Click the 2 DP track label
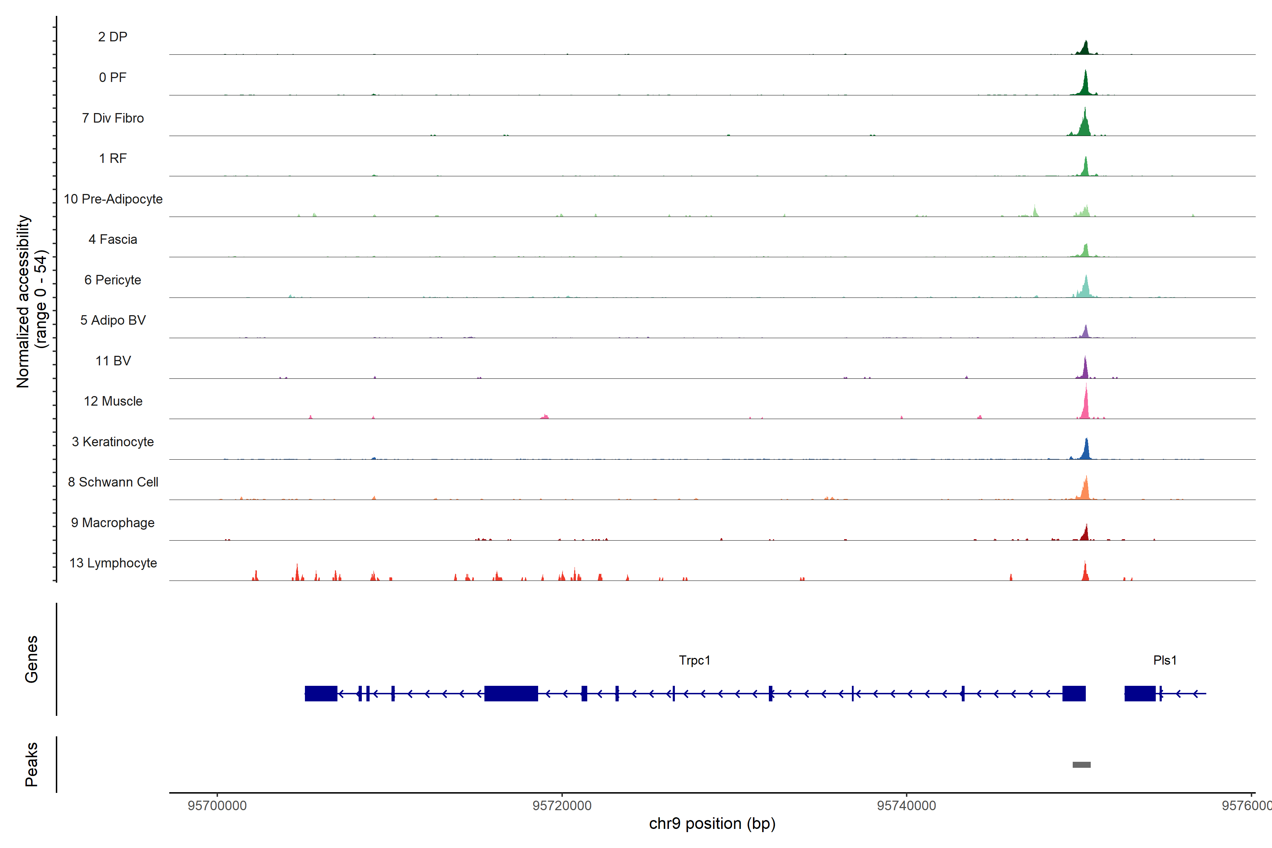Image resolution: width=1272 pixels, height=848 pixels. point(112,37)
